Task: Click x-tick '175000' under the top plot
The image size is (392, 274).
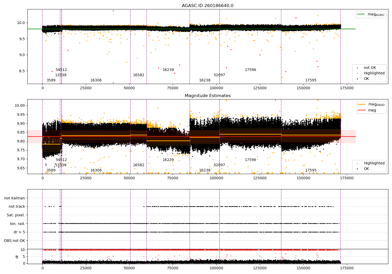Action: click(x=347, y=88)
